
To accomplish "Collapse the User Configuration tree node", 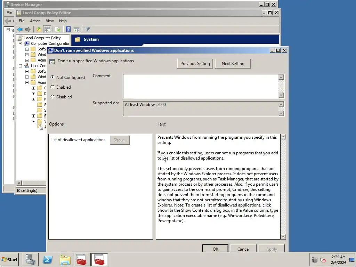I will 21,66.
